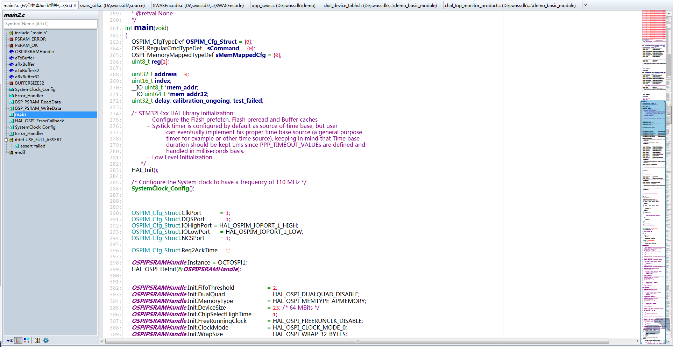This screenshot has width=673, height=347.
Task: Click the open book icon in symbol panel
Action: point(37,340)
